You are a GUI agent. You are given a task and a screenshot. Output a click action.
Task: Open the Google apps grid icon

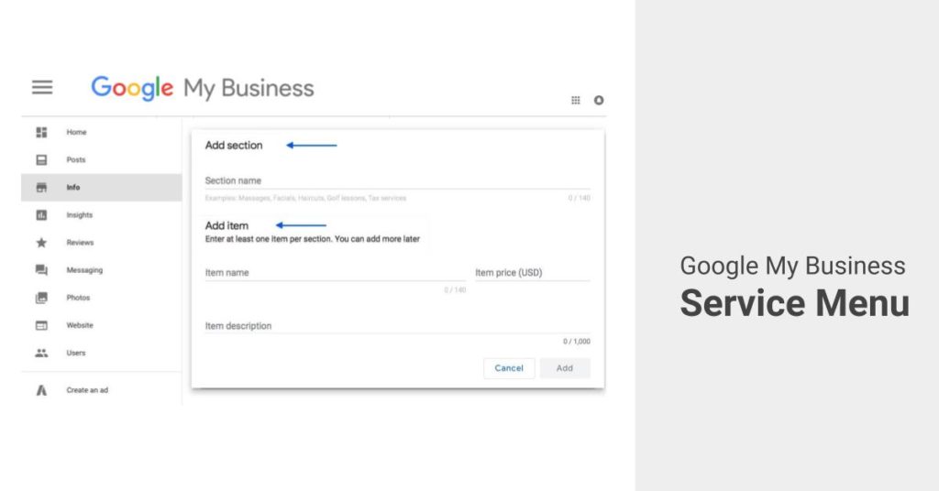576,100
